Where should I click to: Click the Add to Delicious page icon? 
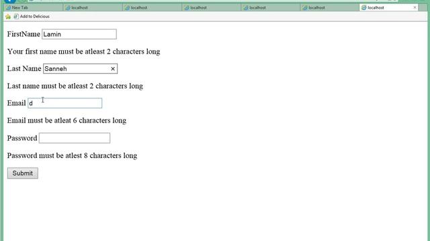tap(16, 16)
